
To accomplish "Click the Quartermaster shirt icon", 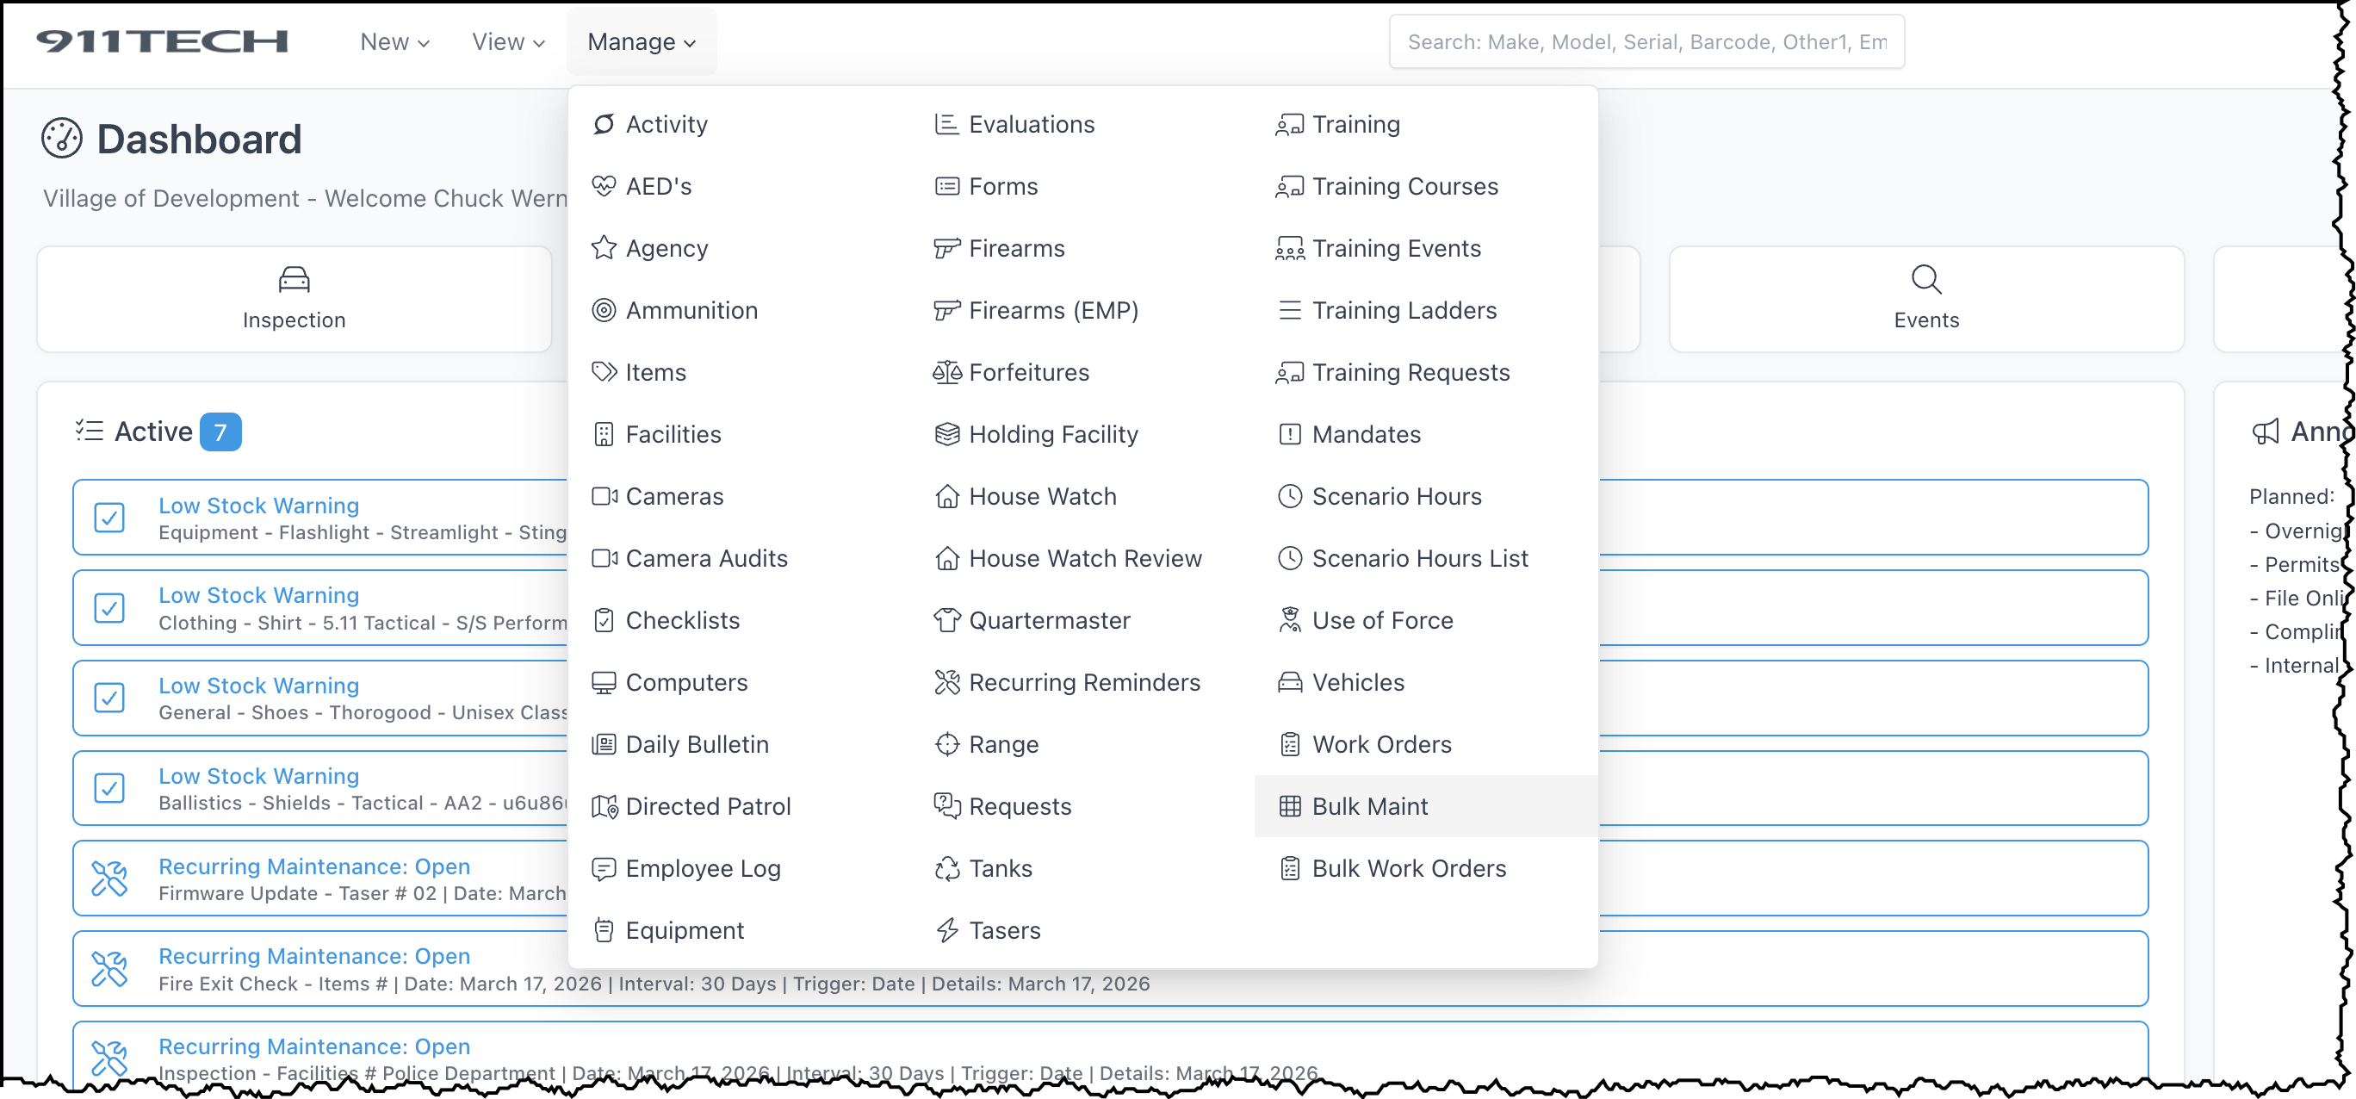I will [x=946, y=620].
